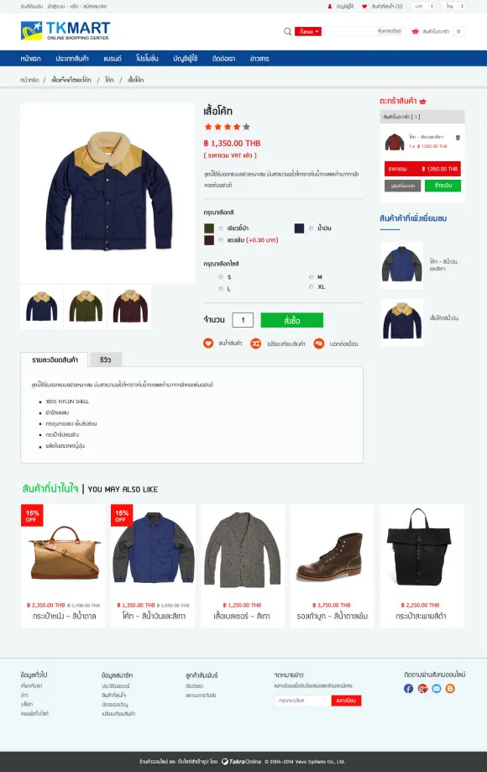The image size is (487, 772).
Task: Select the size XL radio button
Action: pyautogui.click(x=311, y=286)
